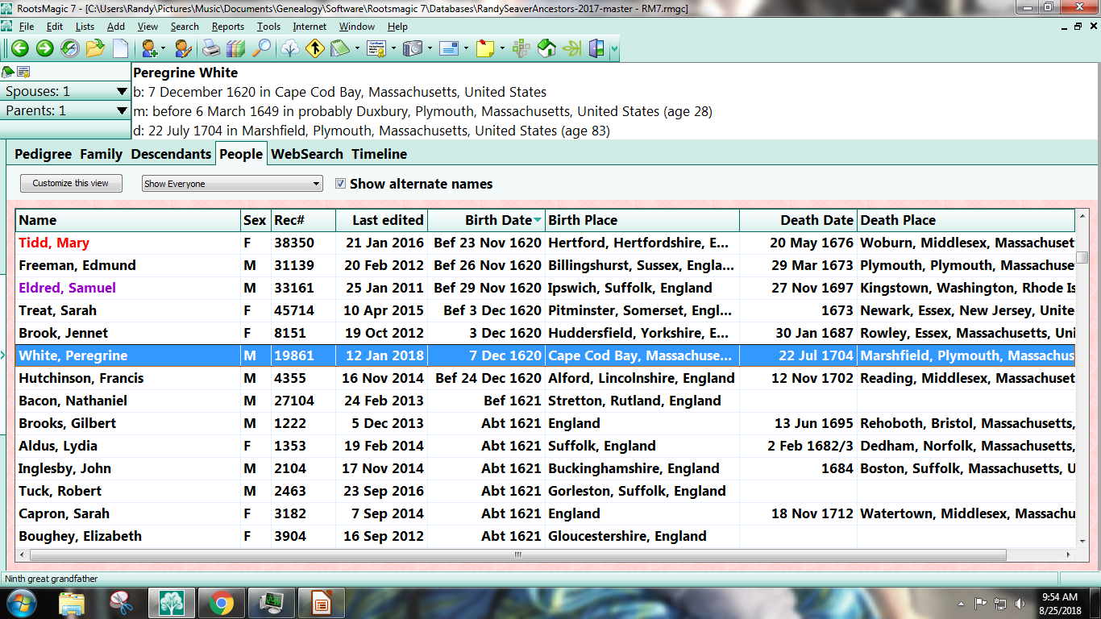The height and width of the screenshot is (619, 1101).
Task: Sort by the Death Place column header
Action: point(966,220)
